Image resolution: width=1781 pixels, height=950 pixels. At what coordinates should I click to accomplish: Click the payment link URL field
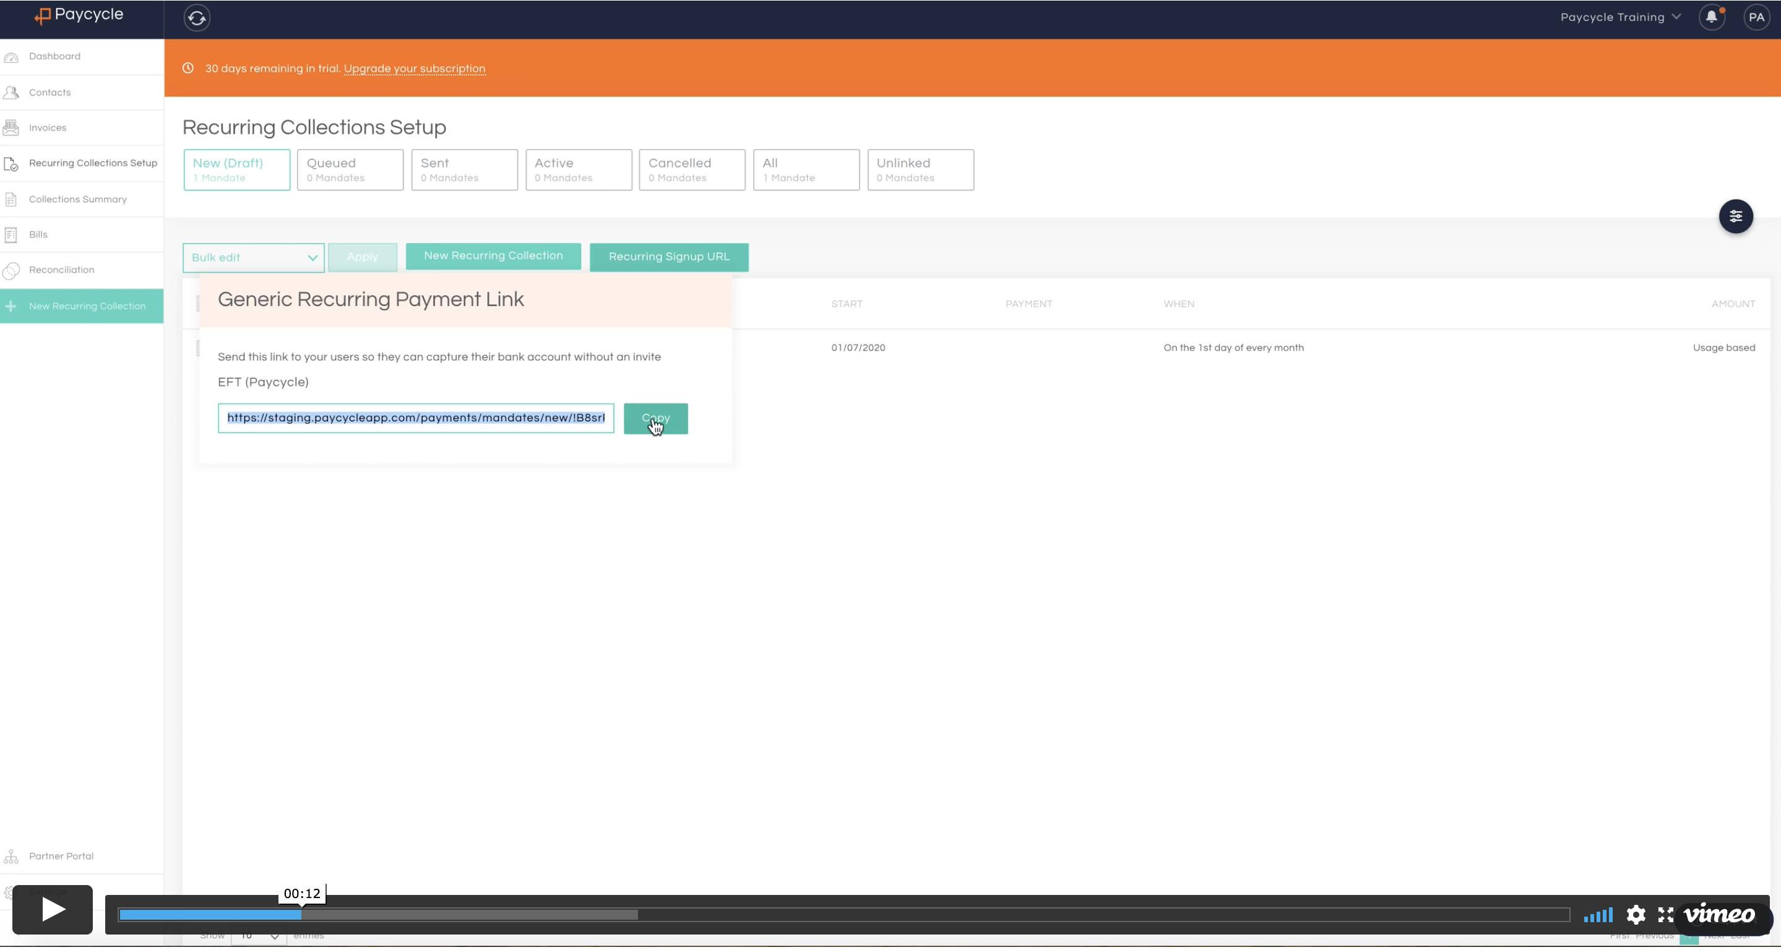point(415,418)
